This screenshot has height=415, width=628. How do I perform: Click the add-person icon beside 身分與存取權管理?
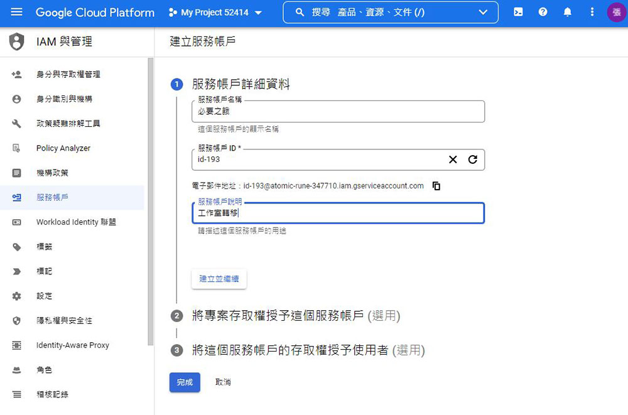point(16,75)
